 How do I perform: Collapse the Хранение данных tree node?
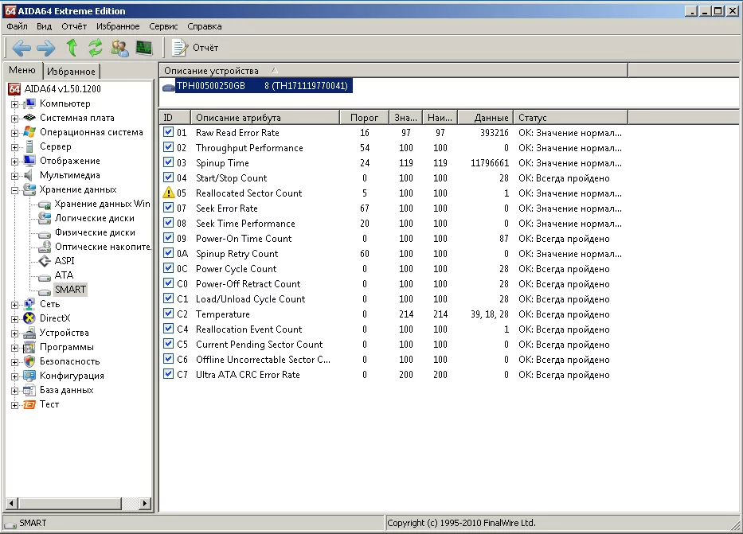[14, 190]
